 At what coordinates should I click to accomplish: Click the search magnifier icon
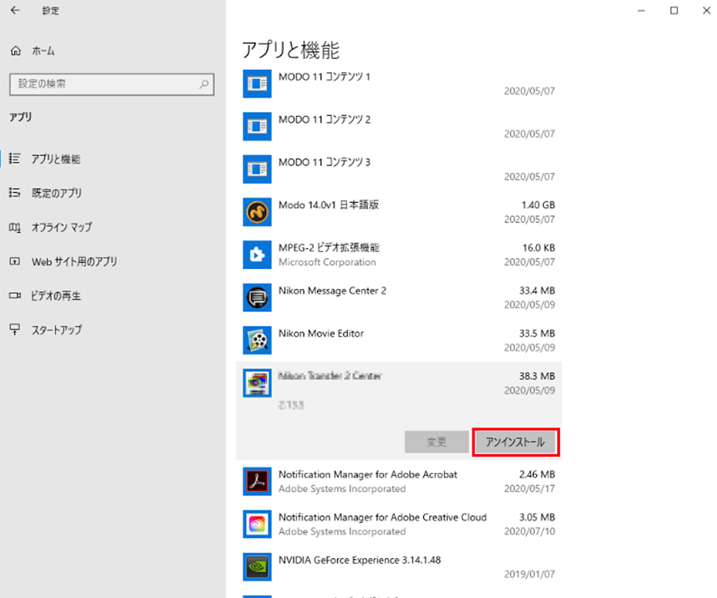pyautogui.click(x=204, y=84)
